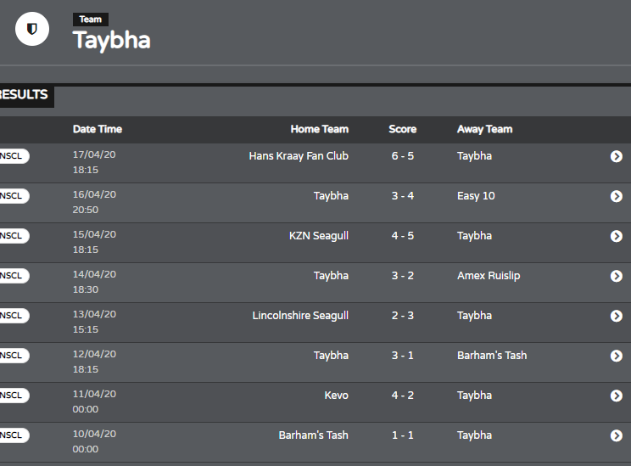631x466 pixels.
Task: Open details arrow for the 1 - 1 draw
Action: (x=616, y=435)
